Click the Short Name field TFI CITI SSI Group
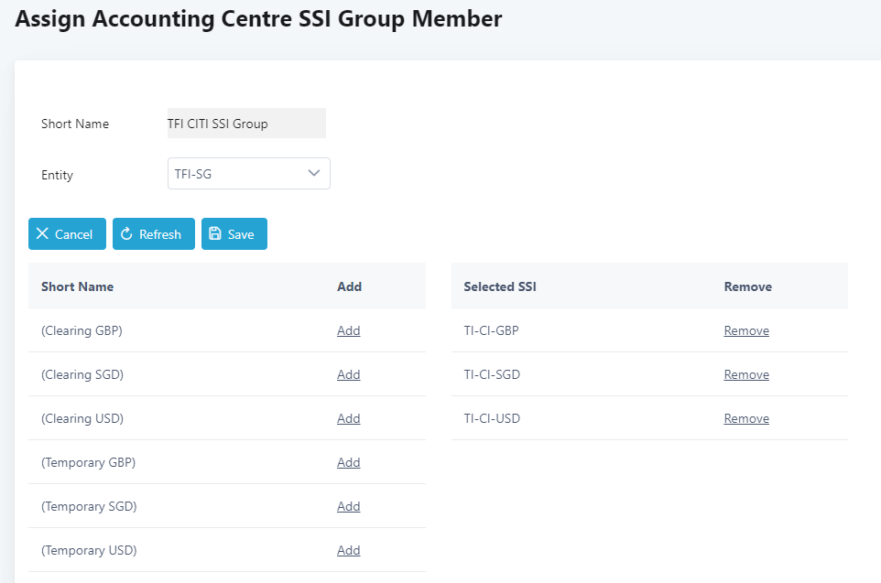 tap(246, 123)
